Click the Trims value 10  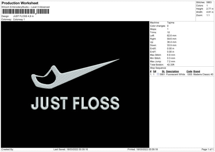(x=168, y=32)
